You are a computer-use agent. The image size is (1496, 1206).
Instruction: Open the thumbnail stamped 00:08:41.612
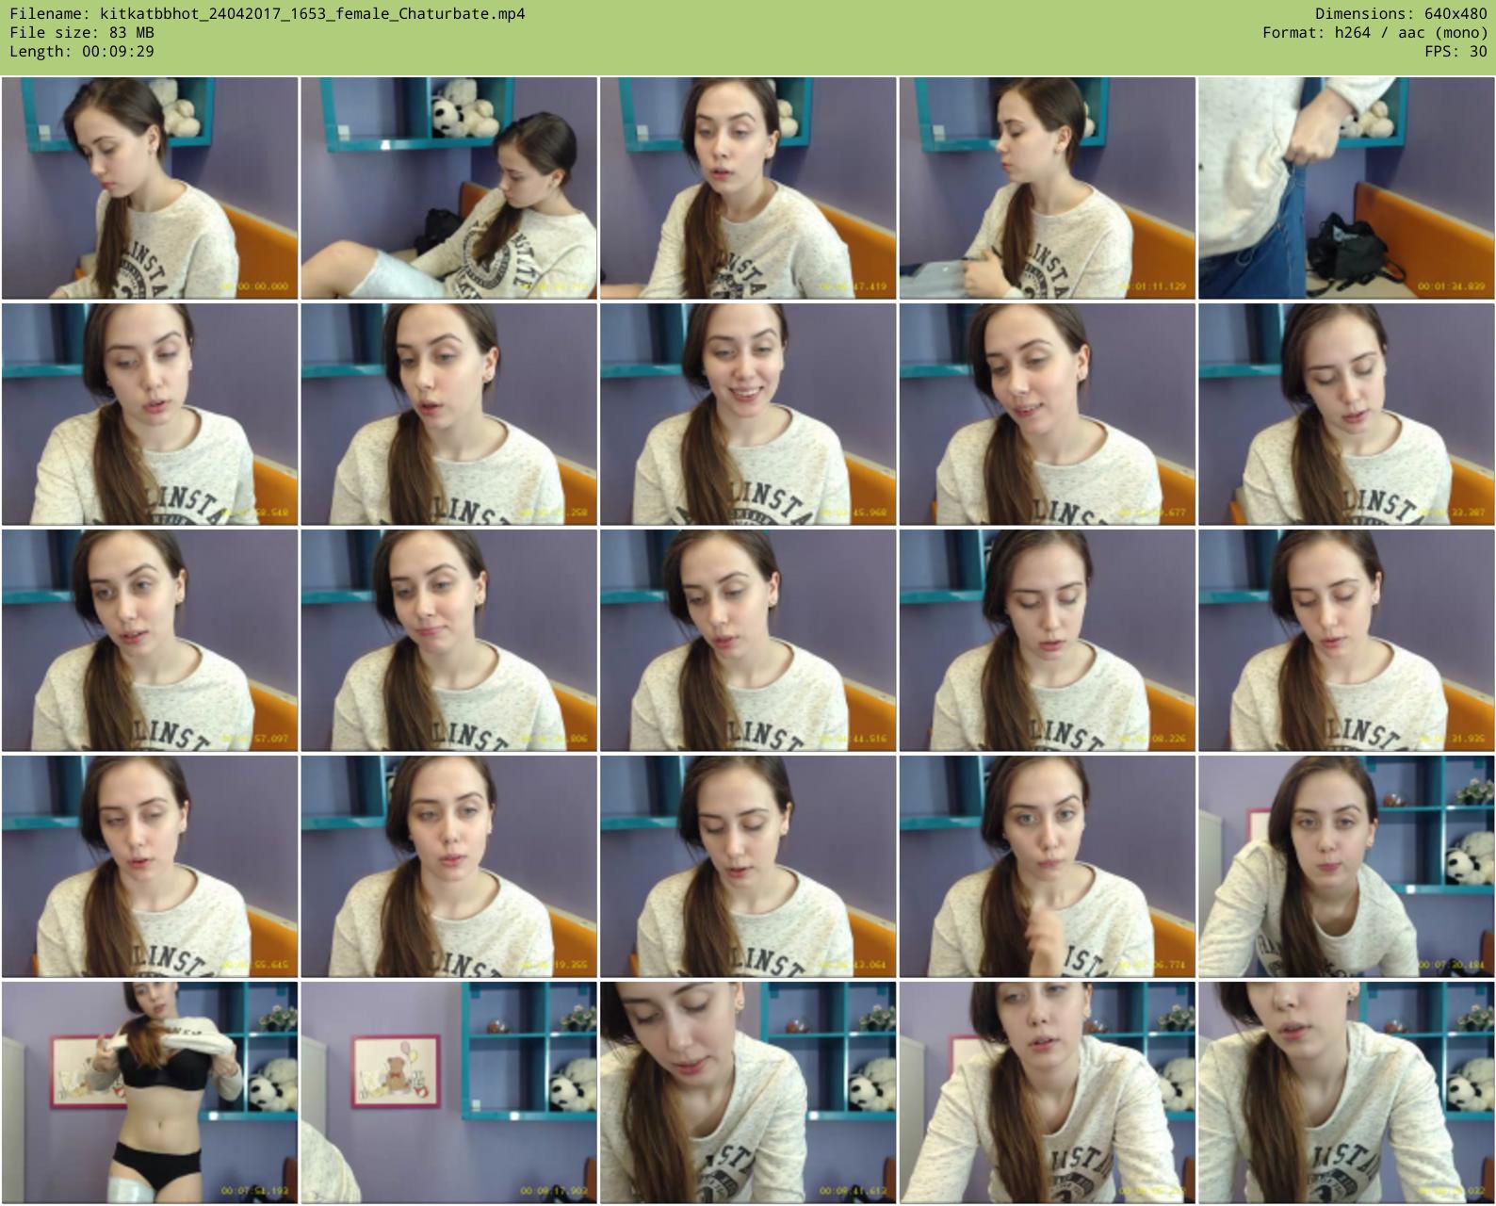pos(748,1093)
